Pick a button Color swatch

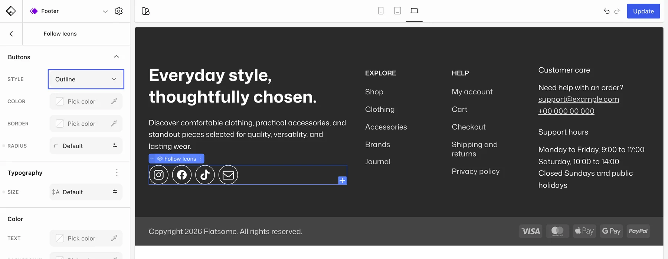pos(60,101)
